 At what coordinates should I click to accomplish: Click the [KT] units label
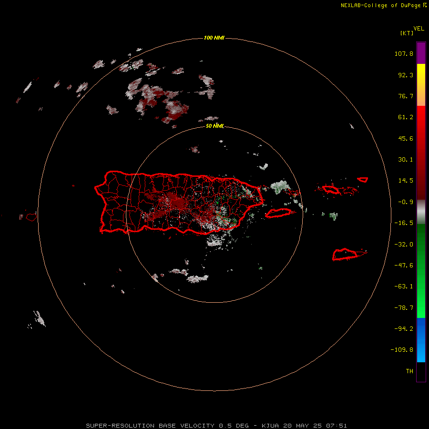pyautogui.click(x=407, y=33)
